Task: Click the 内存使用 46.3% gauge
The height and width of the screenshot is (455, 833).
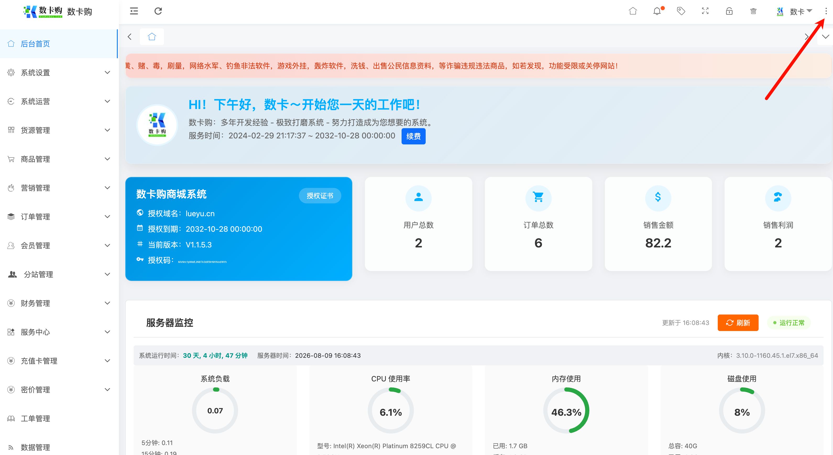Action: (566, 410)
